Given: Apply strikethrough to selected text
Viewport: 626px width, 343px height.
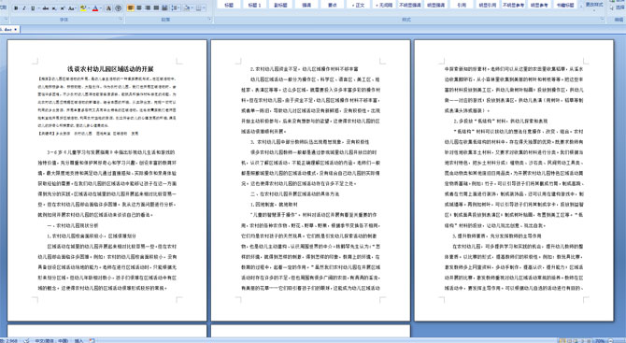Looking at the screenshot, I should click(x=46, y=8).
